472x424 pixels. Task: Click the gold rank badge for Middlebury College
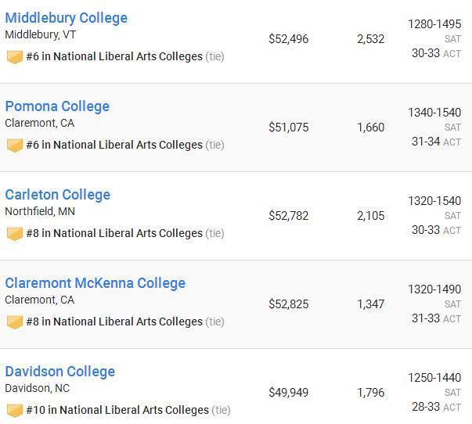point(15,57)
